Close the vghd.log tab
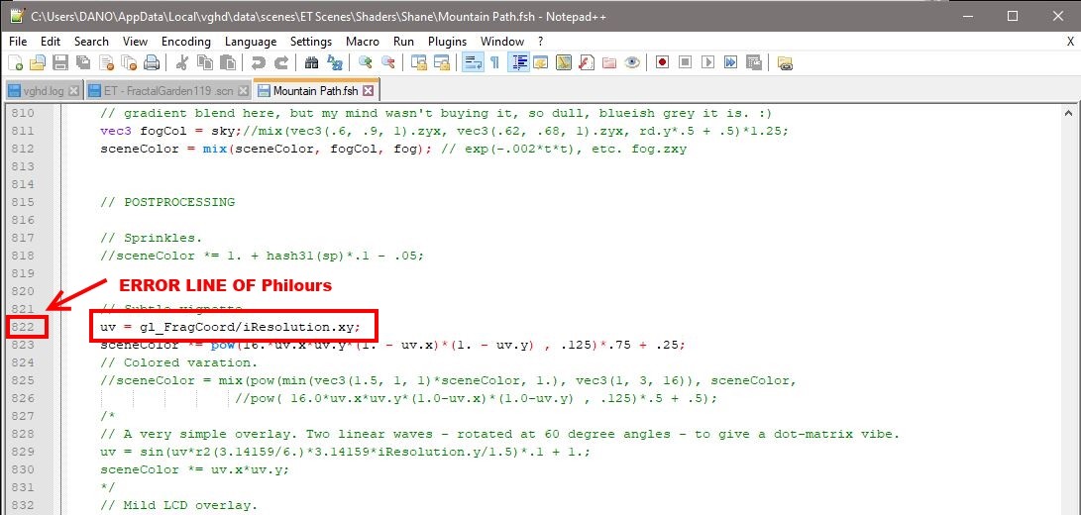1081x515 pixels. point(75,90)
